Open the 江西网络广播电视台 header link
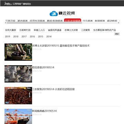 (x=22, y=4)
